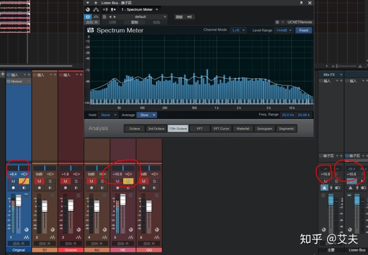This screenshot has height=255, width=368.
Task: Select the FFT analysis mode
Action: coord(199,129)
